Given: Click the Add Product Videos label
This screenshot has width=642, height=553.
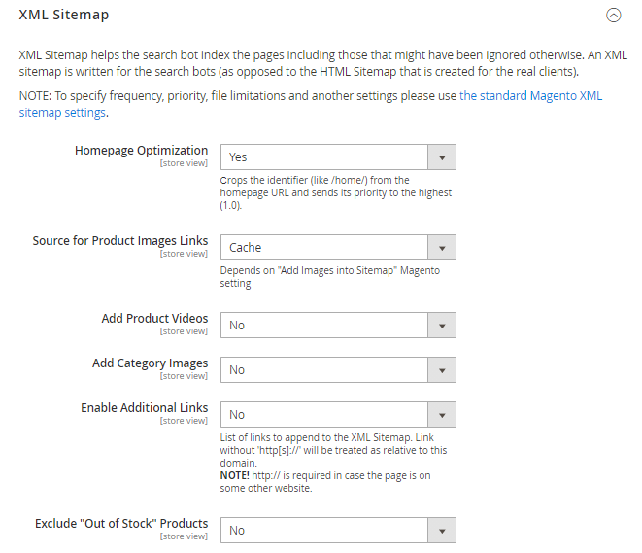Looking at the screenshot, I should (x=154, y=319).
